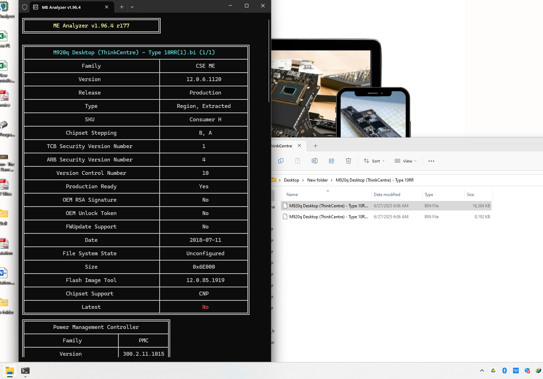Click the file icon of the 8,192 KB file
543x379 pixels.
pos(285,217)
